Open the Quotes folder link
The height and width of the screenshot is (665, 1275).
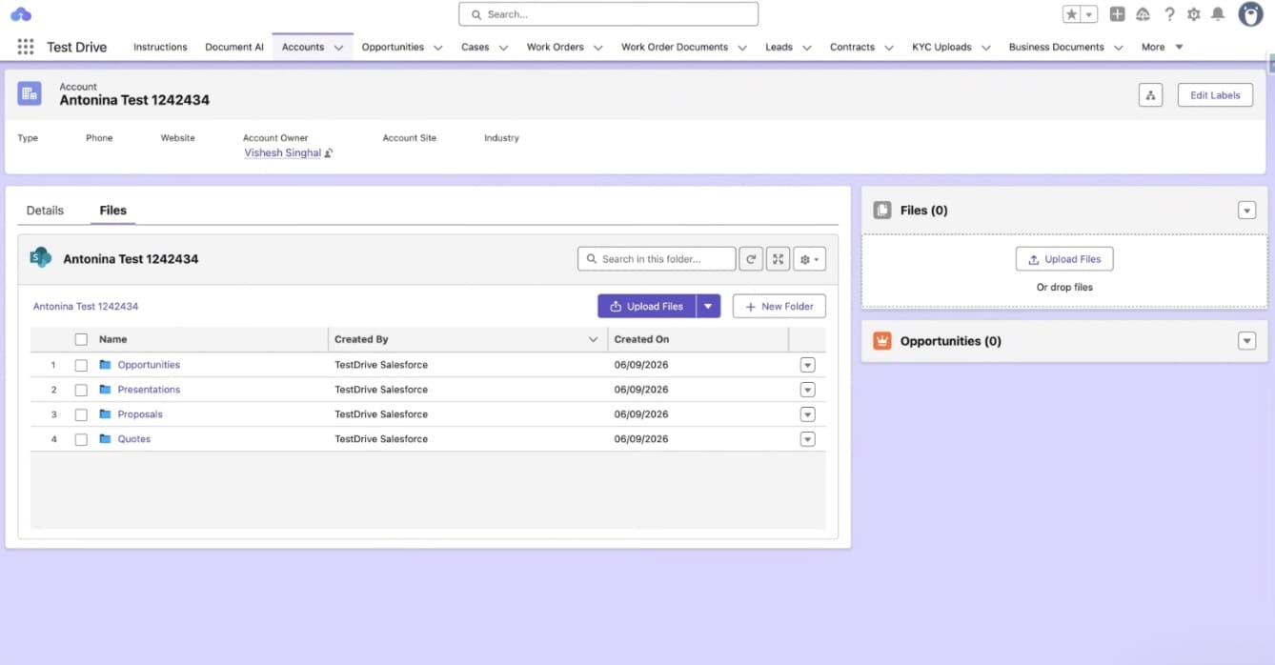coord(134,439)
